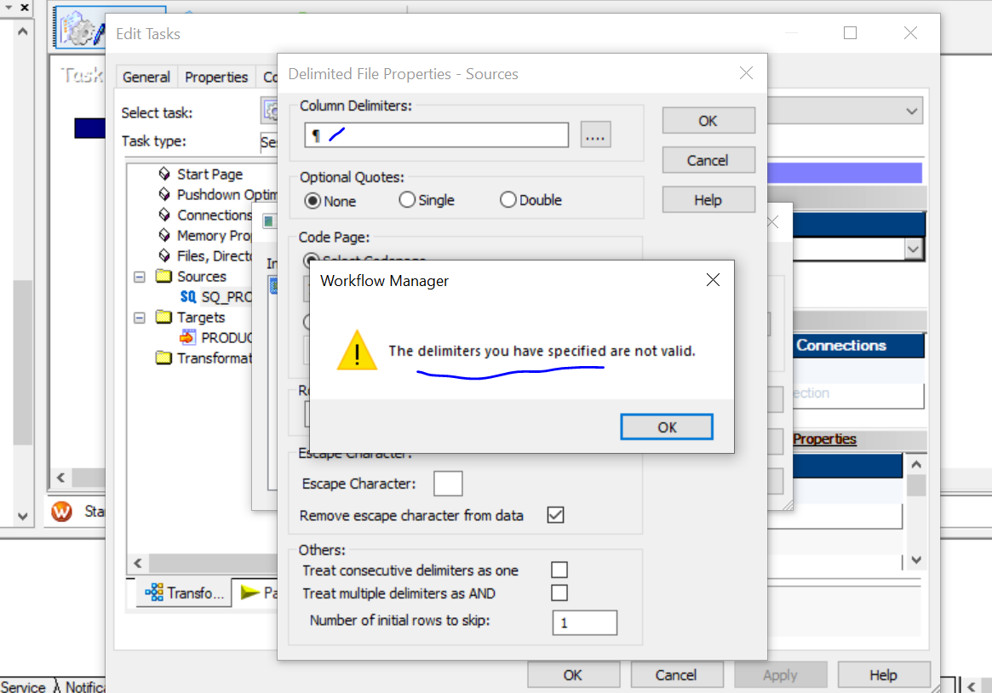Click the Column Delimiters input field

click(437, 135)
